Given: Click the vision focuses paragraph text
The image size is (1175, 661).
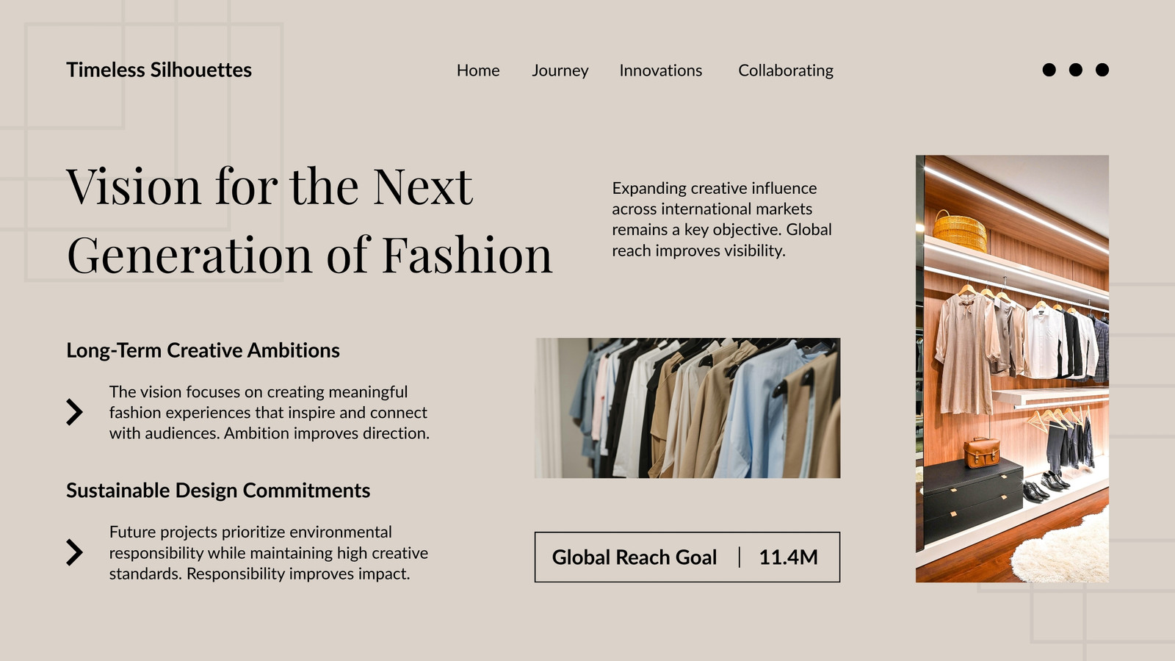Looking at the screenshot, I should coord(270,413).
